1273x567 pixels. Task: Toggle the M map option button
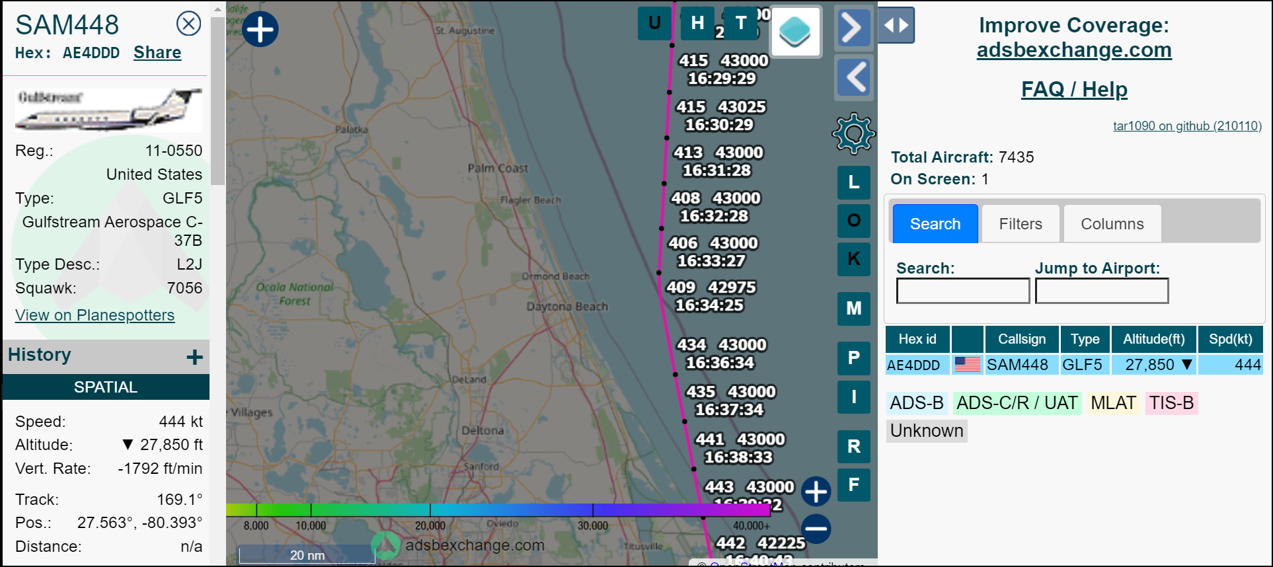pyautogui.click(x=854, y=309)
